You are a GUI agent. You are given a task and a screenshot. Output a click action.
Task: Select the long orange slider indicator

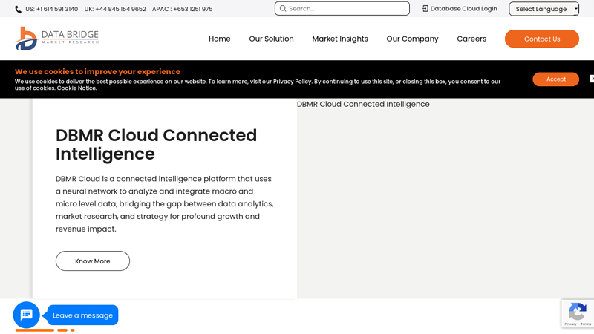tap(35, 330)
